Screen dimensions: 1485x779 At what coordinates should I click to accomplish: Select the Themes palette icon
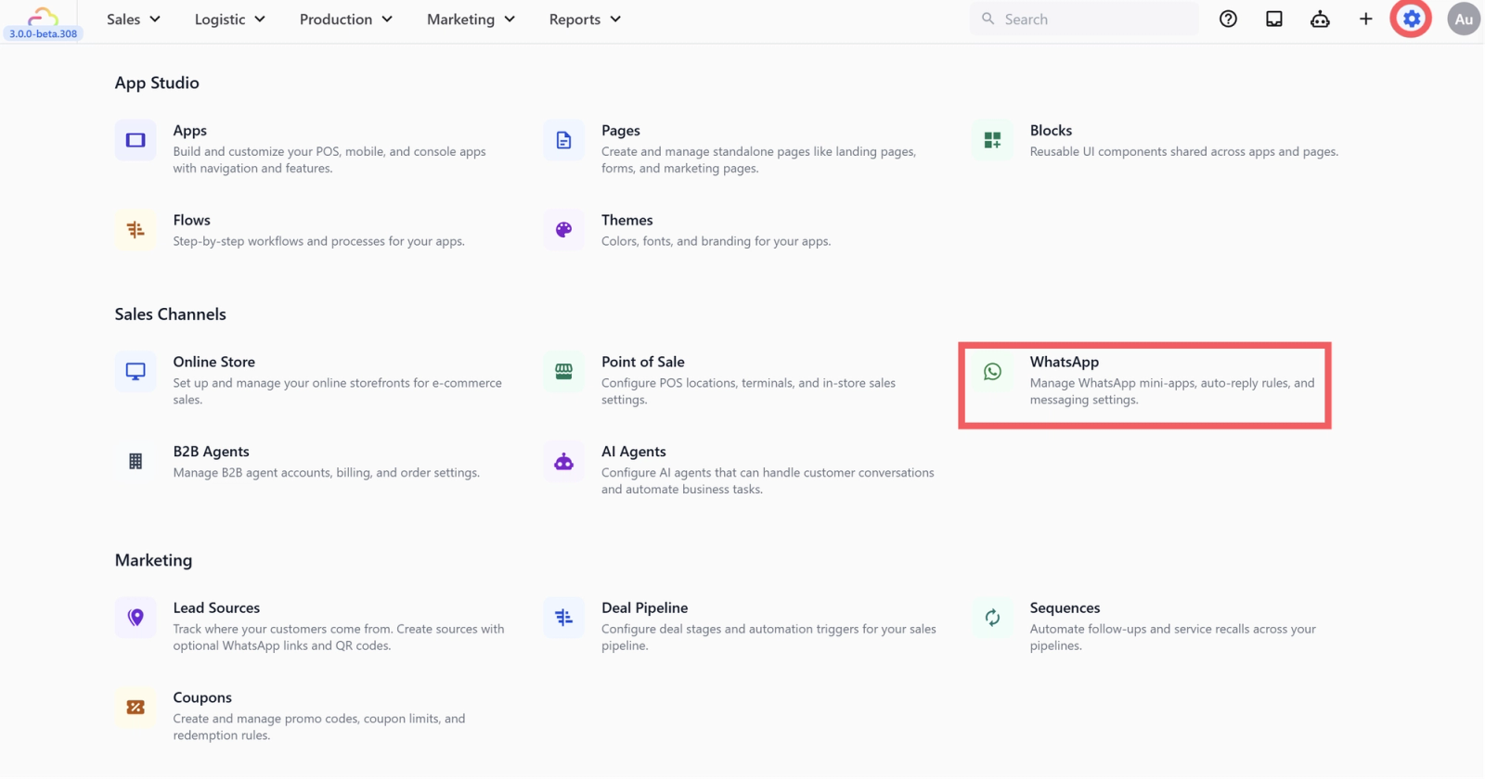click(x=563, y=230)
